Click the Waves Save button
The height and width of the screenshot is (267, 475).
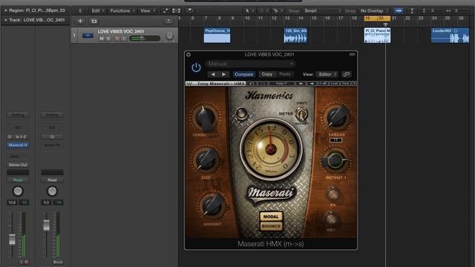[346, 83]
